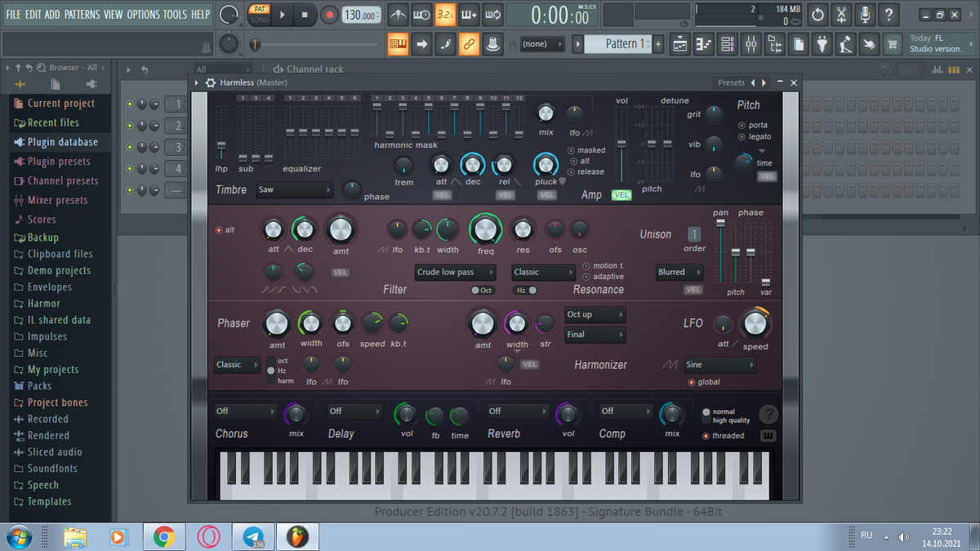Image resolution: width=980 pixels, height=551 pixels.
Task: Click the content library shopping cart icon
Action: click(x=894, y=45)
